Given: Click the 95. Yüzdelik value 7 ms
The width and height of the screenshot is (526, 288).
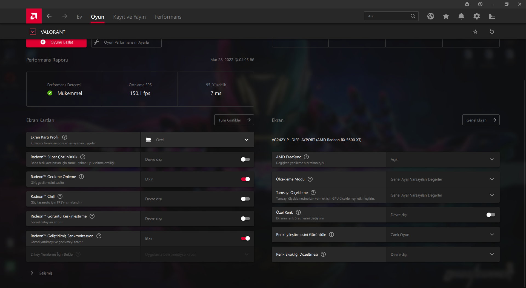Looking at the screenshot, I should [216, 93].
